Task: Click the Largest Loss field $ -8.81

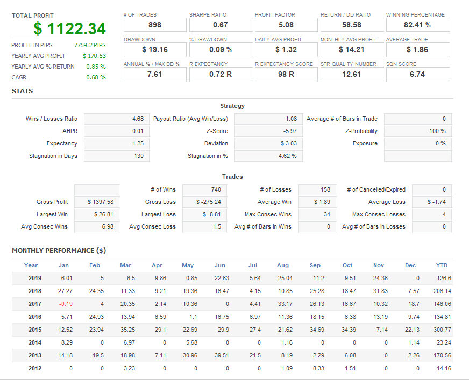Action: click(x=204, y=214)
